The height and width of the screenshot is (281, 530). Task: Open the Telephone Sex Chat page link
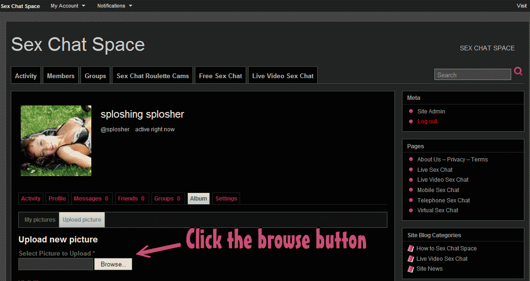(x=443, y=200)
